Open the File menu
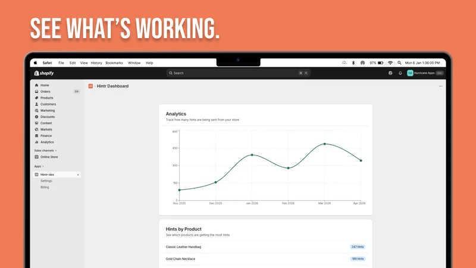 (x=61, y=63)
